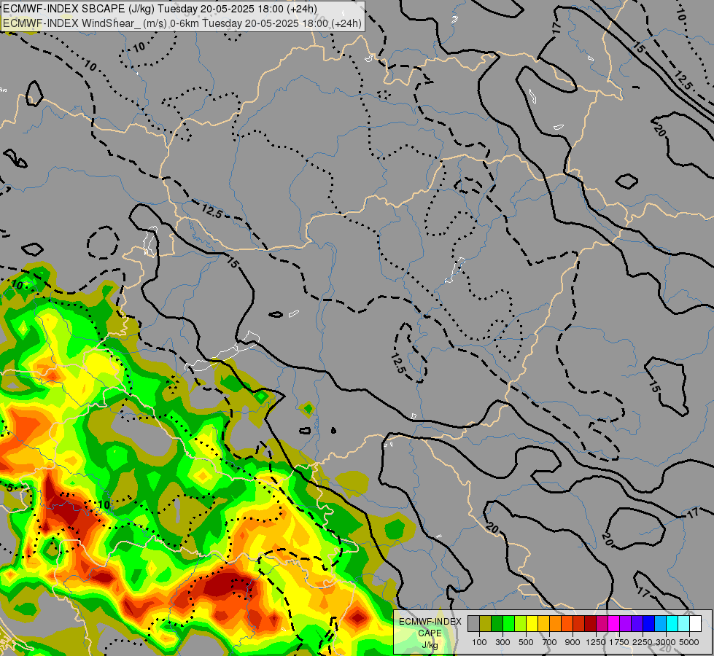Click the 5000 value on legend scale
Screen dimensions: 714x656
689,642
